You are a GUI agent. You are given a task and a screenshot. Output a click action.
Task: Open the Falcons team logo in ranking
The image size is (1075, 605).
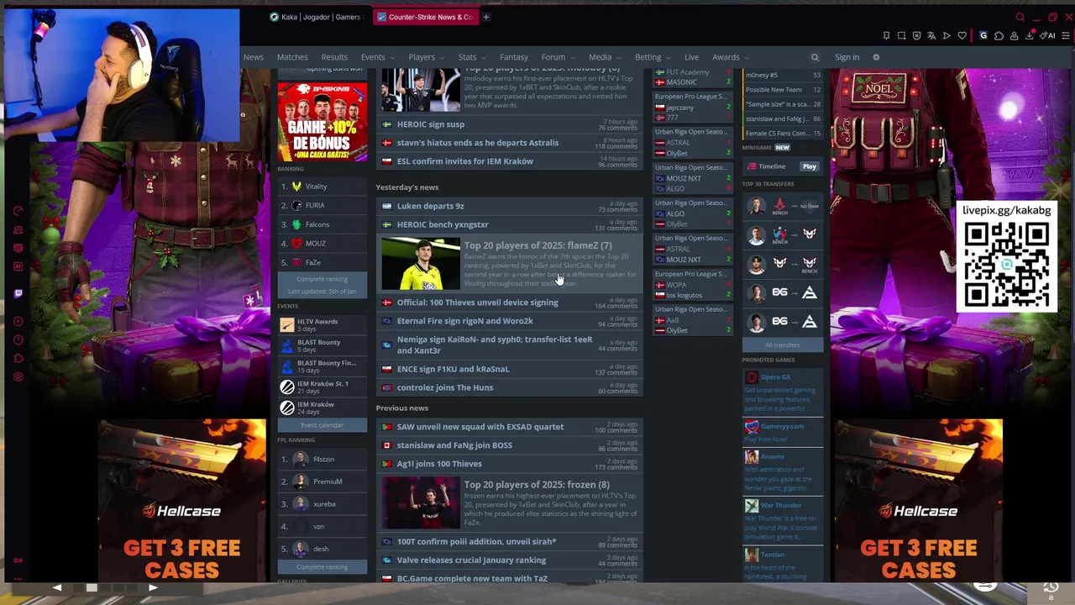point(296,224)
